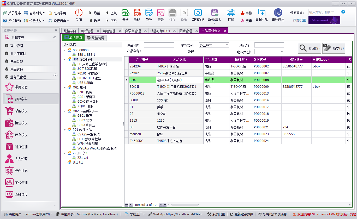Screen dimensions: 357x219
Task: Open 系统管理 system management in sidebar
Action: pyautogui.click(x=31, y=183)
